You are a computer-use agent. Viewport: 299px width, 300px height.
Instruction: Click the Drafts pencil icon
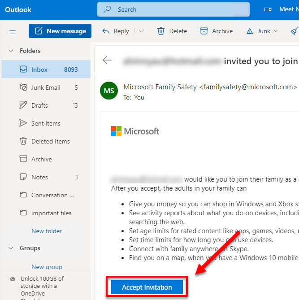pyautogui.click(x=23, y=105)
